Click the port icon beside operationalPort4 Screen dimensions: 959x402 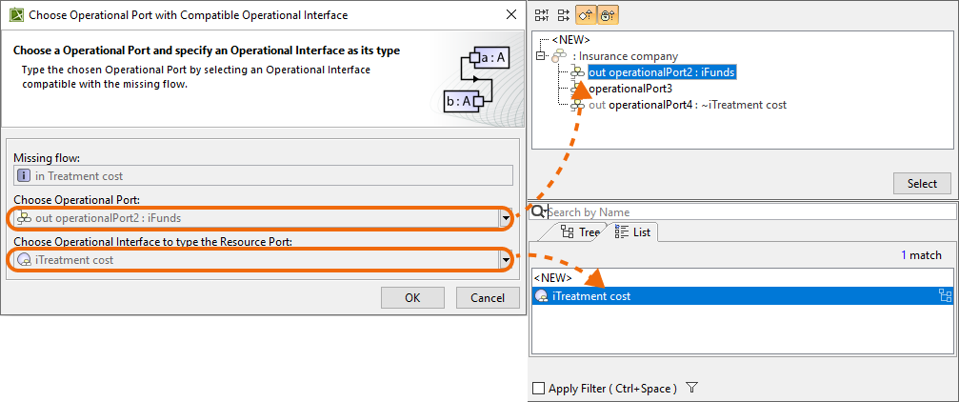click(578, 105)
